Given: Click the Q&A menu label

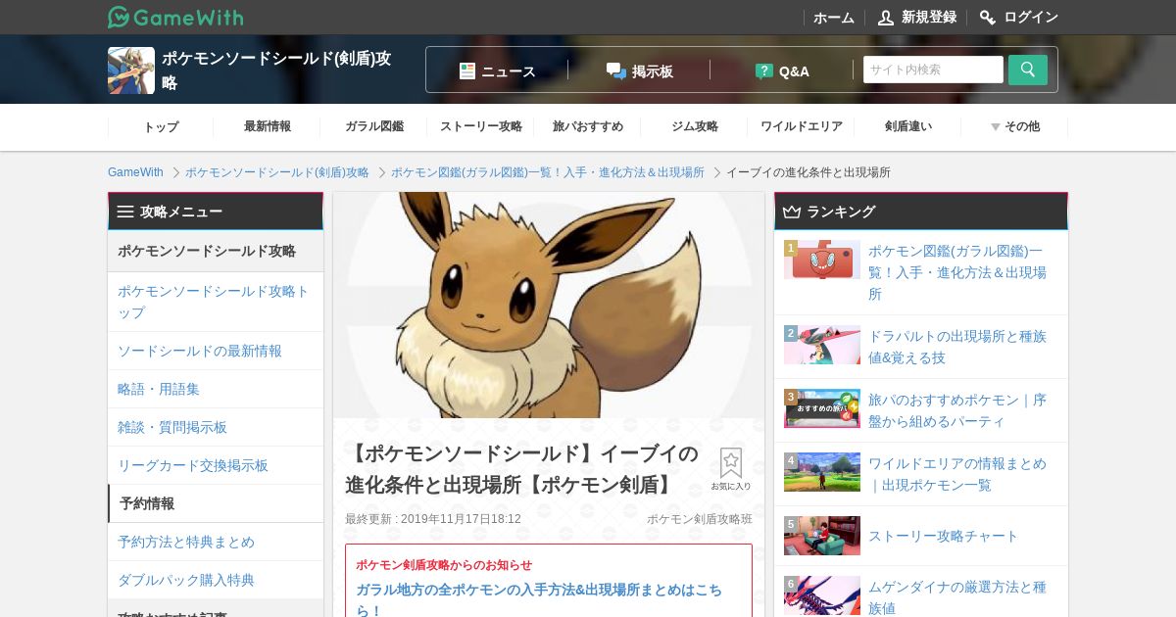Looking at the screenshot, I should 794,71.
